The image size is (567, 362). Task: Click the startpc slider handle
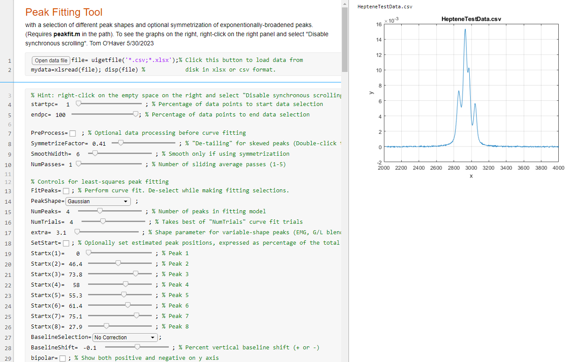click(x=79, y=104)
